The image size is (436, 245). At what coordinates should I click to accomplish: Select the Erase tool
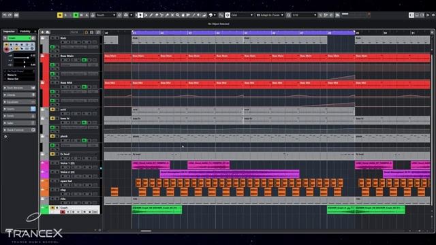coord(156,15)
